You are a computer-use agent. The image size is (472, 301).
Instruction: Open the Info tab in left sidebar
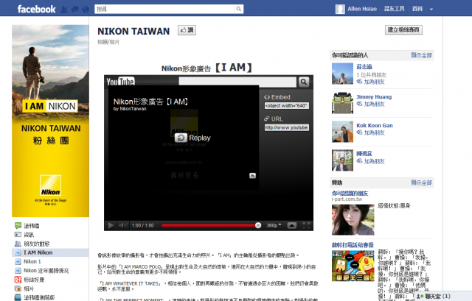coord(29,235)
